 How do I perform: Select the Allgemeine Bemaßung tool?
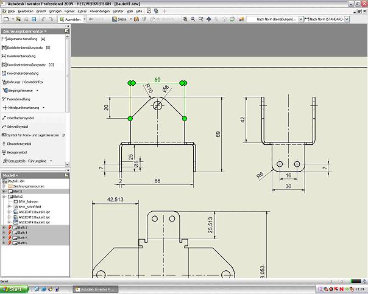(x=23, y=39)
